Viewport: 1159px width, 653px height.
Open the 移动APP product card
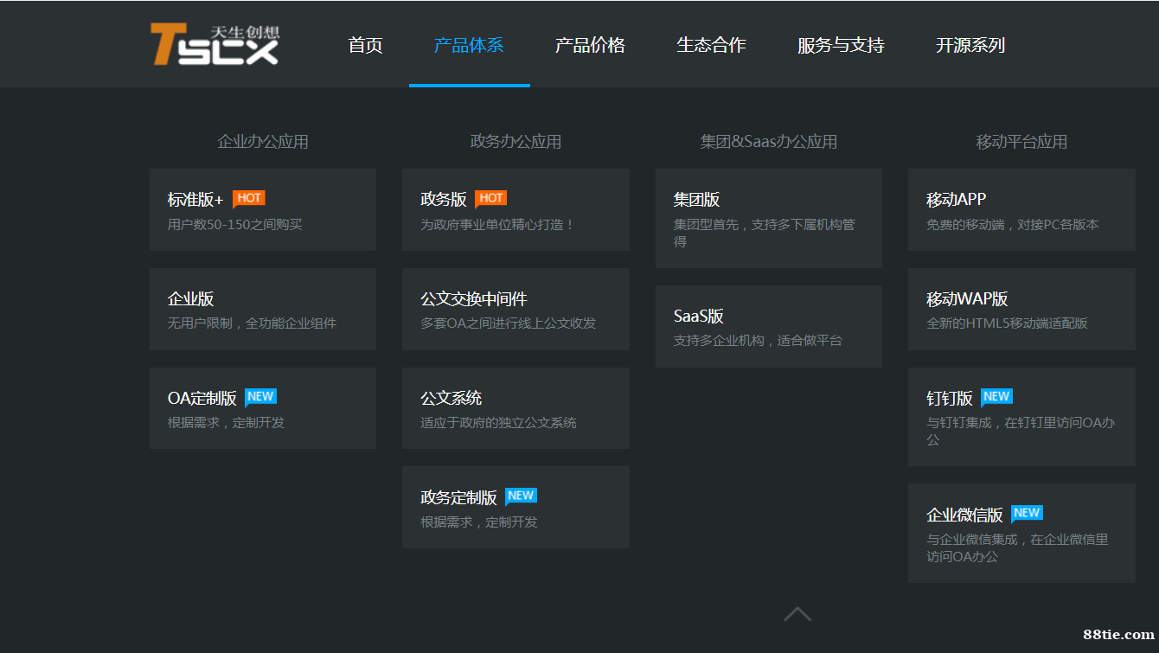coord(1021,210)
